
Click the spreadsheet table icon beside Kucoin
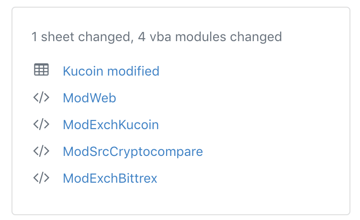[x=41, y=70]
